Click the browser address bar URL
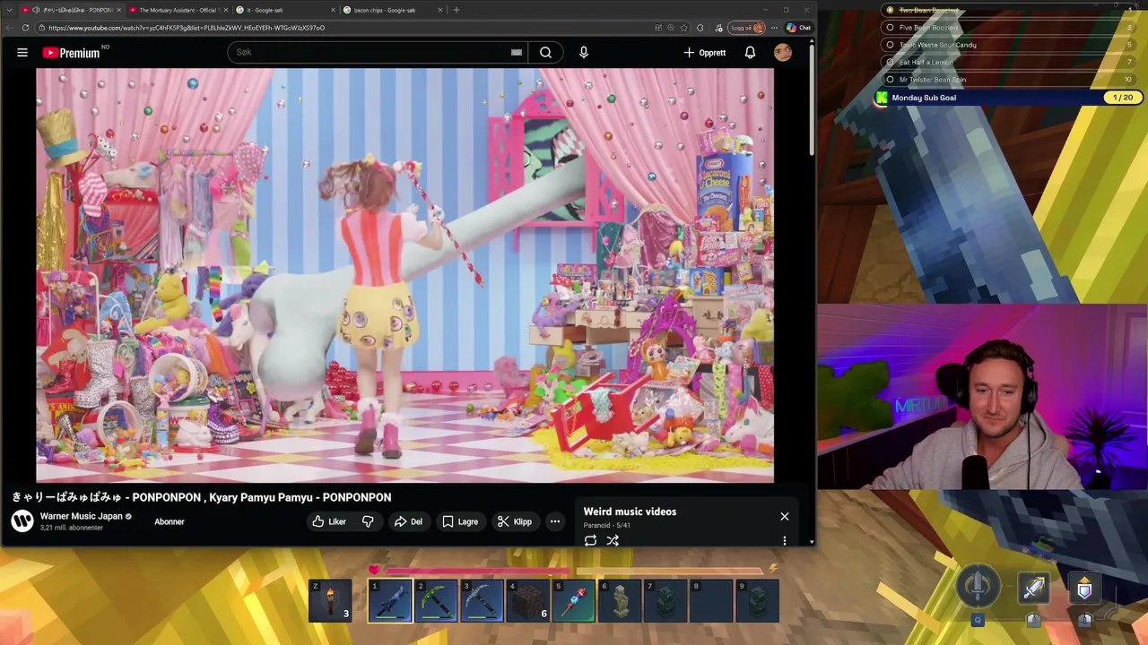Viewport: 1148px width, 645px height. [x=187, y=28]
